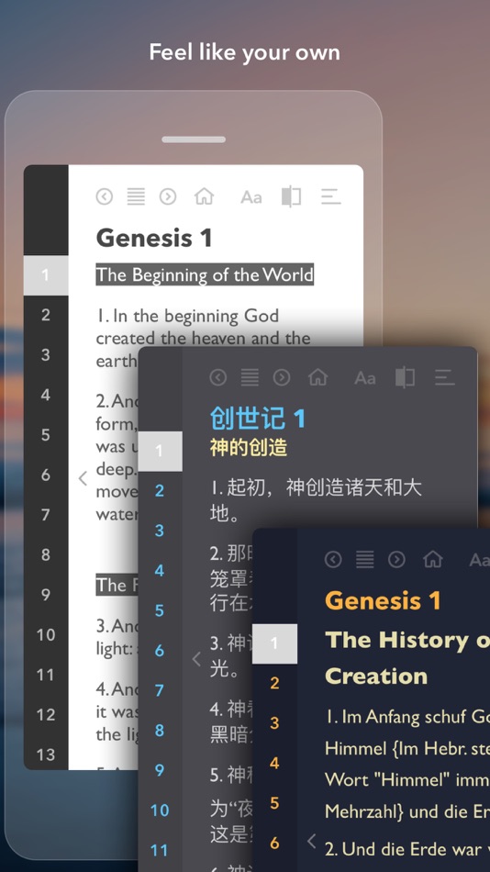The width and height of the screenshot is (490, 872).
Task: Select blue chapter 9 in Chinese window
Action: pos(160,771)
